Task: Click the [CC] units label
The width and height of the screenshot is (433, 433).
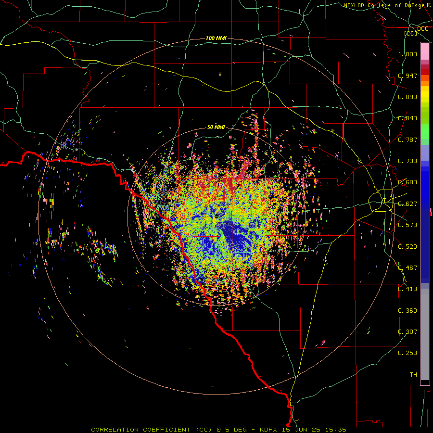Action: [x=411, y=33]
